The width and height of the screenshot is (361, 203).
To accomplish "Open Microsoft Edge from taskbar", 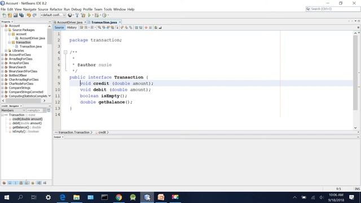I will [63, 197].
